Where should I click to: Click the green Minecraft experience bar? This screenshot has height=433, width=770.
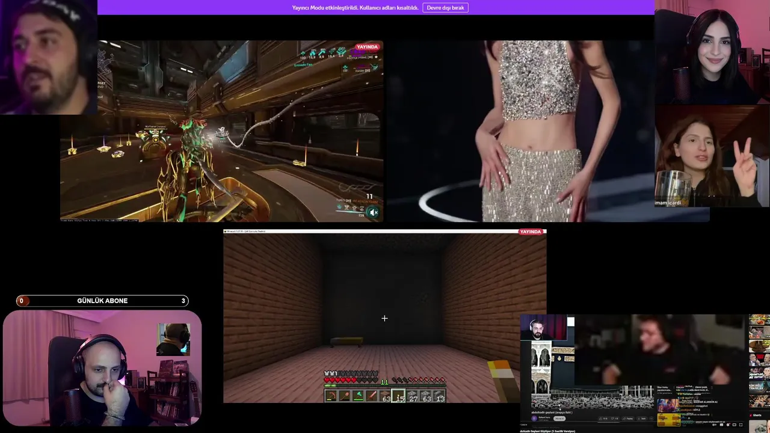pyautogui.click(x=385, y=385)
